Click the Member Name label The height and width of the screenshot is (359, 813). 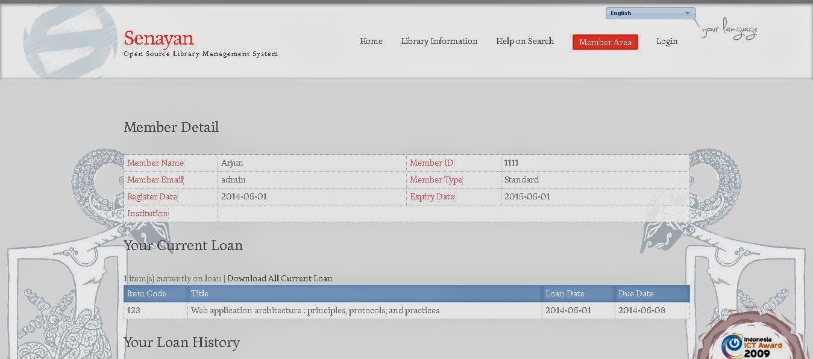155,163
